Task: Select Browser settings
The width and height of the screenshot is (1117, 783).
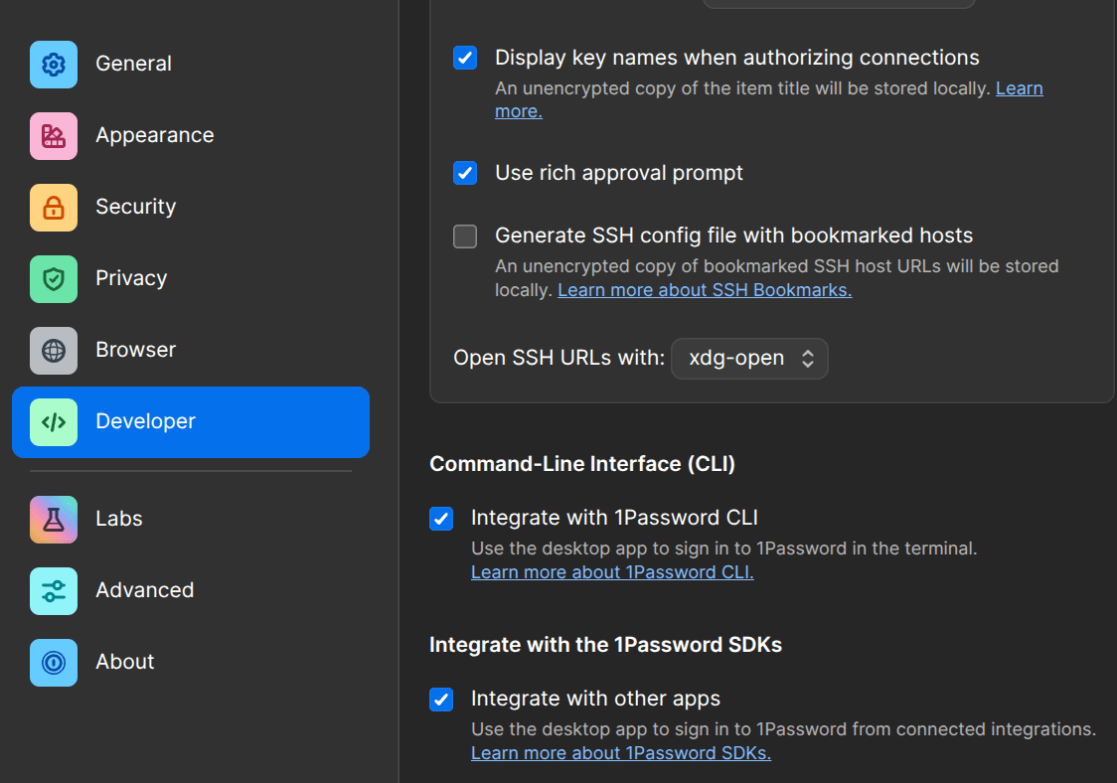Action: pos(191,351)
